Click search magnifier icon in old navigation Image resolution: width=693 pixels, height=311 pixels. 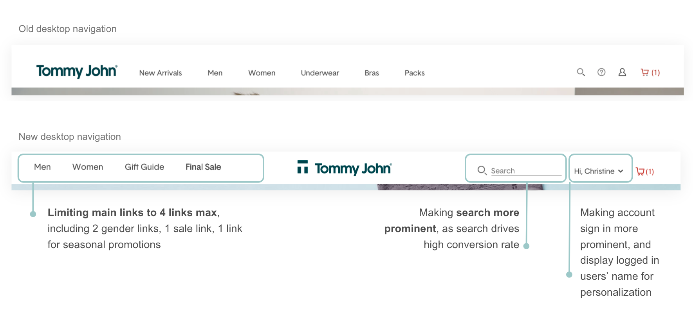[x=581, y=72]
